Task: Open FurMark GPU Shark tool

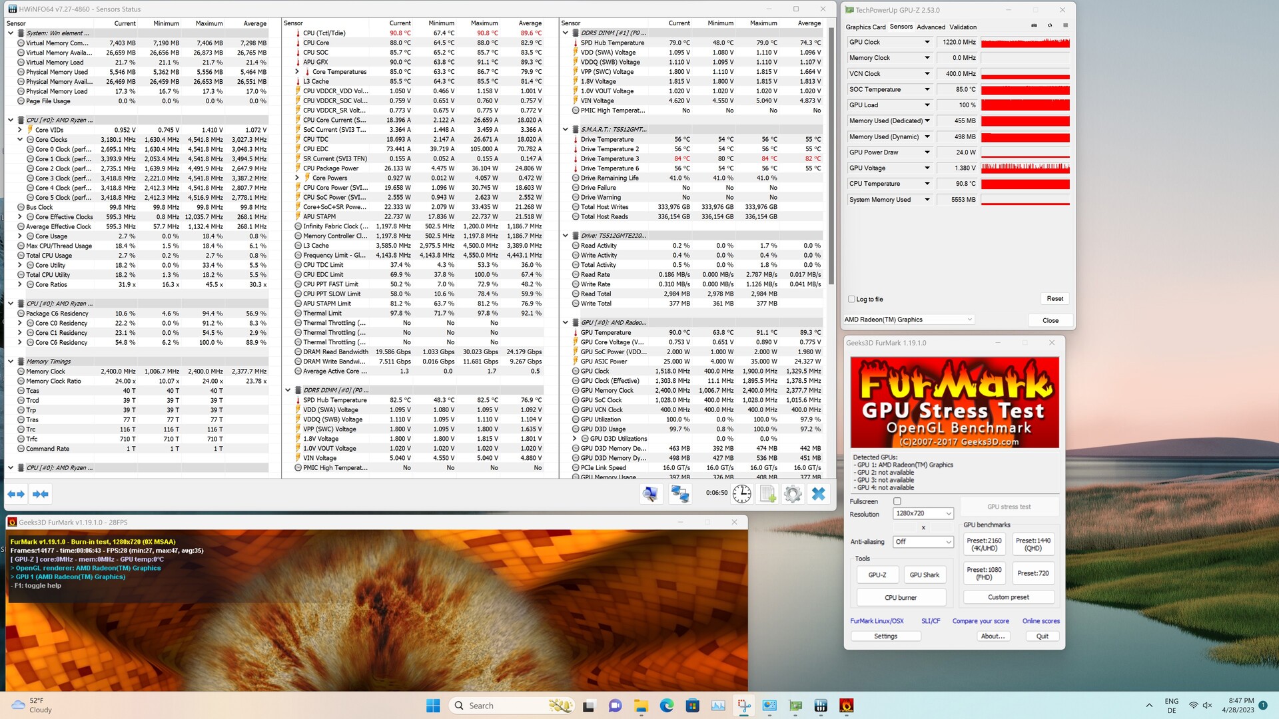Action: [925, 575]
